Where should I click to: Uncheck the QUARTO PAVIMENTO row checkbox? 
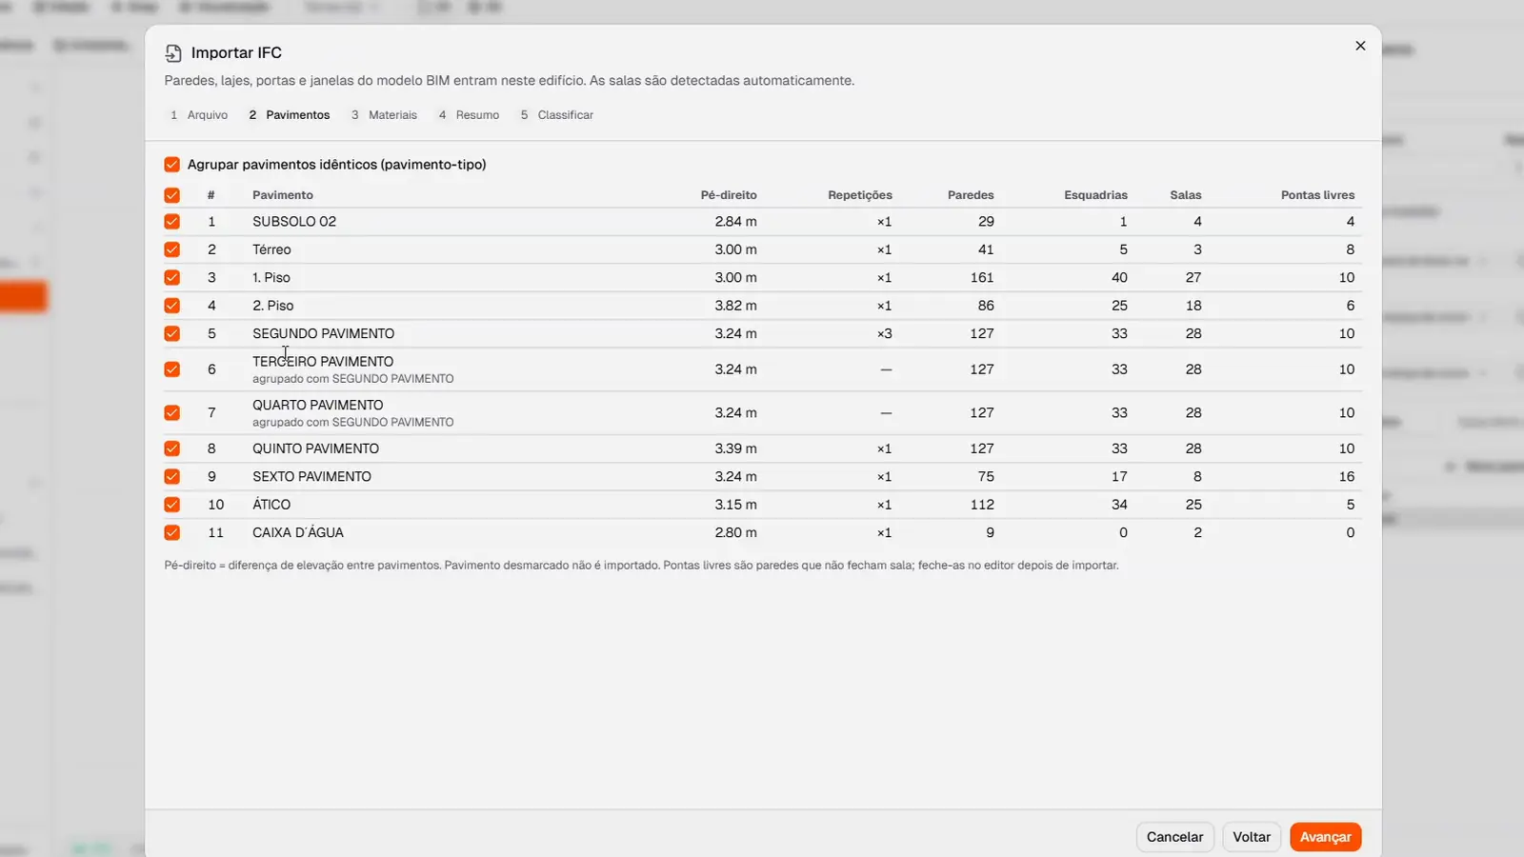tap(171, 413)
